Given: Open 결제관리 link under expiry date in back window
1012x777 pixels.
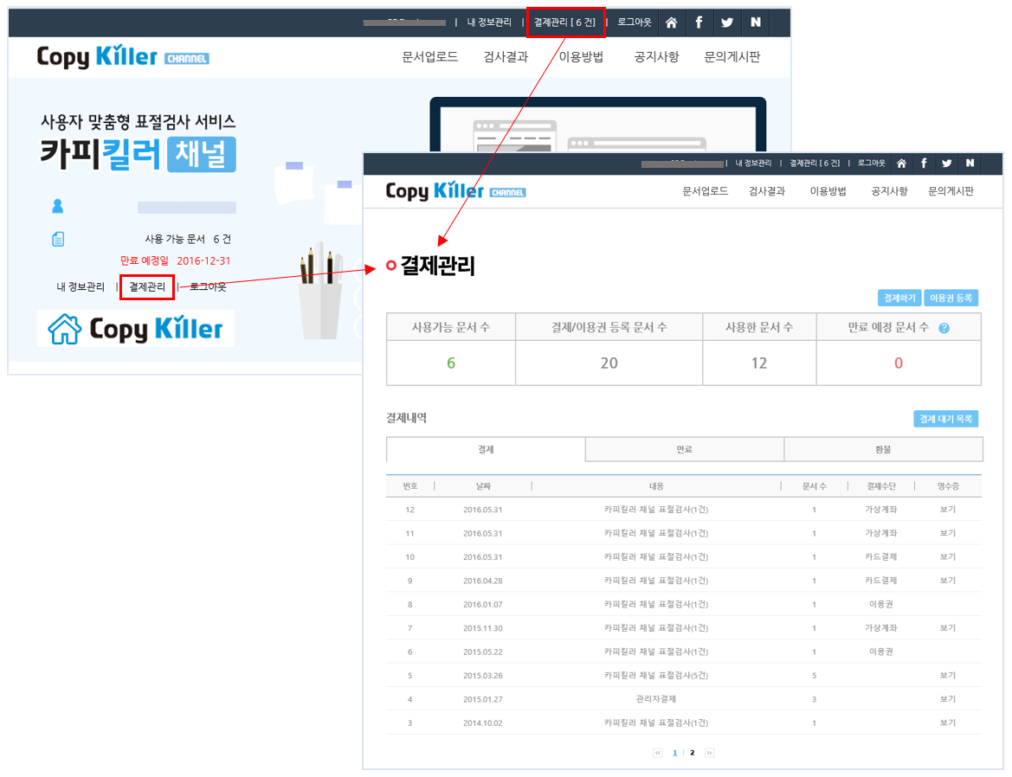Looking at the screenshot, I should pos(147,287).
